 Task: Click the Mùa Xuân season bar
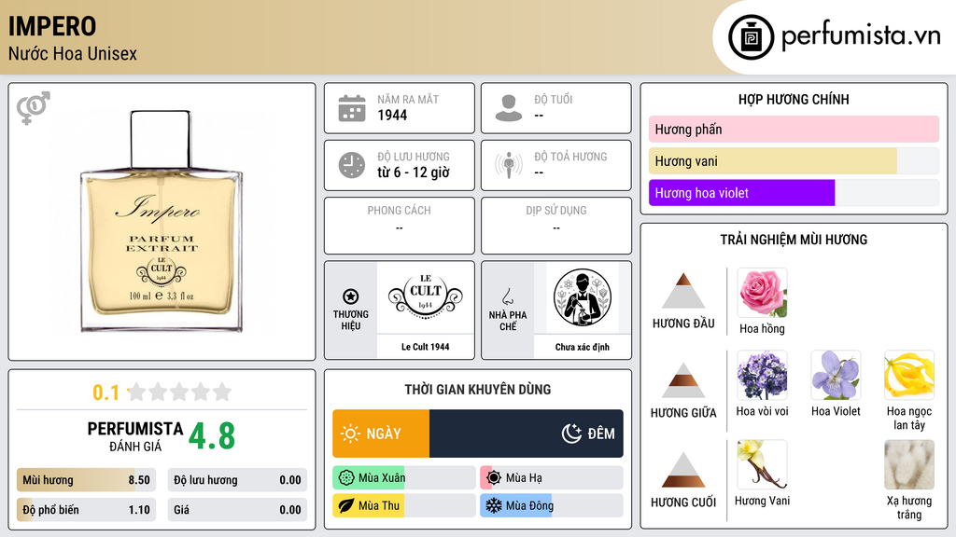[404, 478]
